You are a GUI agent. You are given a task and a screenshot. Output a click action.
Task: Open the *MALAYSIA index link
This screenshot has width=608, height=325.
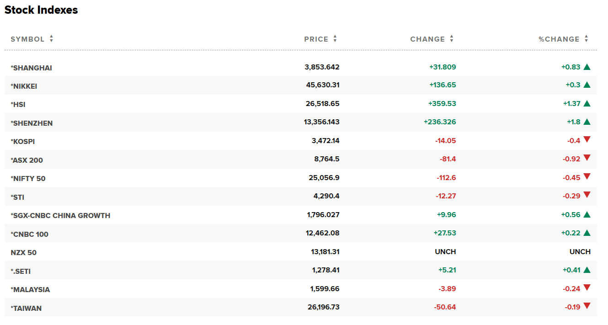point(31,289)
